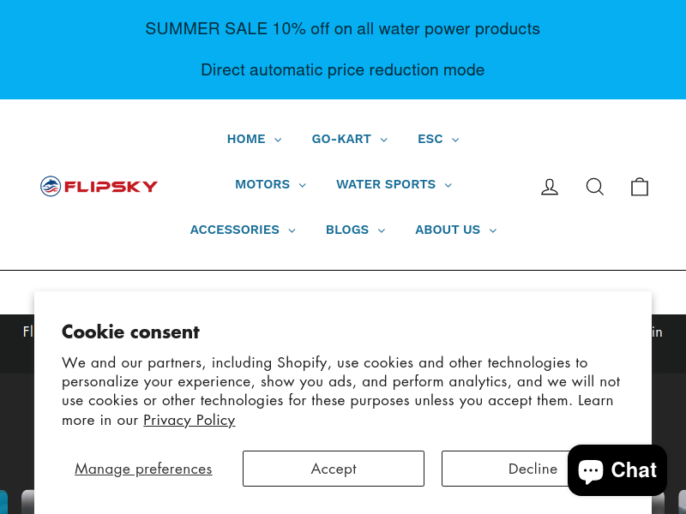Image resolution: width=686 pixels, height=514 pixels.
Task: Open the BLOGS menu item
Action: click(355, 230)
